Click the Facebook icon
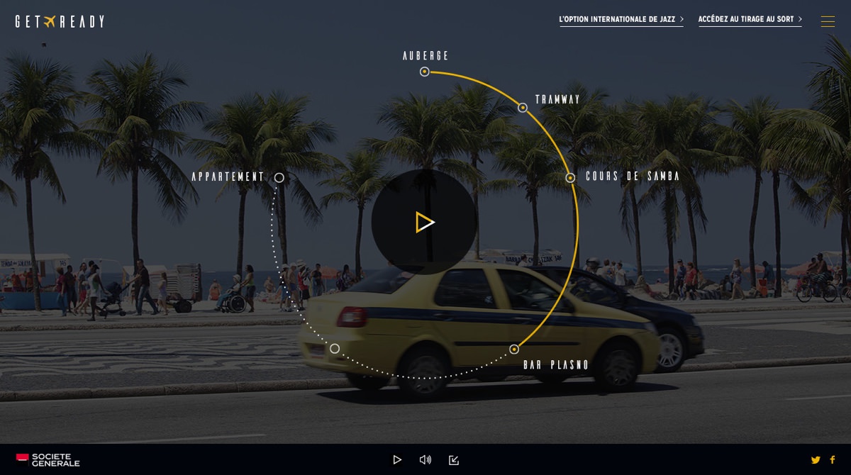The width and height of the screenshot is (851, 475). click(x=833, y=460)
